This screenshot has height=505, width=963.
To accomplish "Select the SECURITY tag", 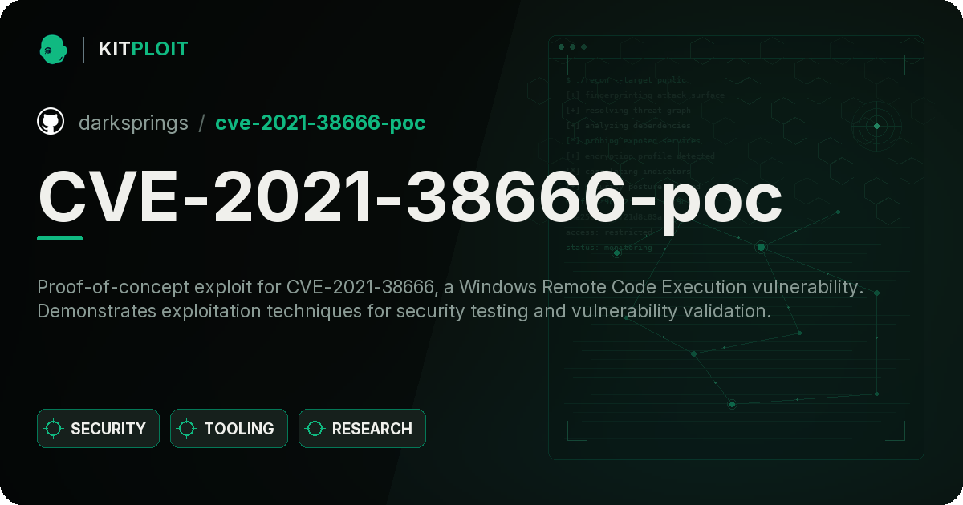I will point(98,429).
